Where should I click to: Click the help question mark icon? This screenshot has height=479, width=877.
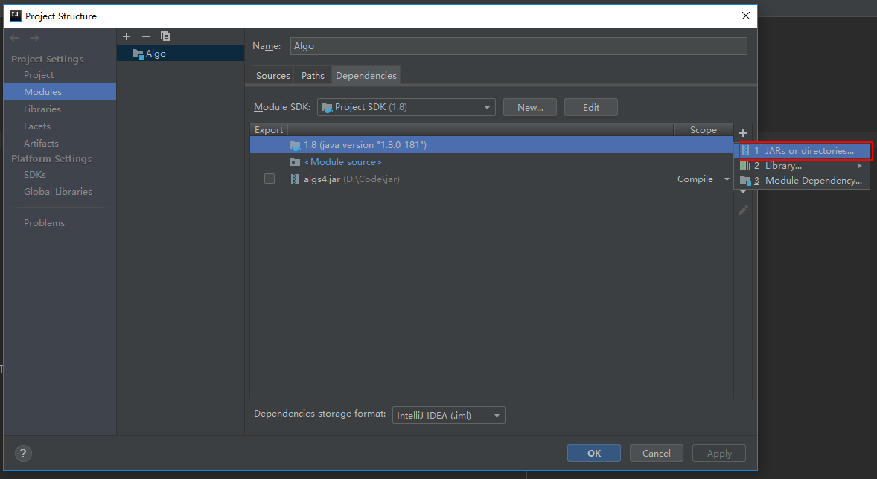24,453
